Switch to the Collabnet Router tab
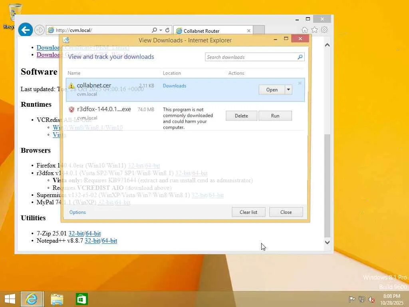The width and height of the screenshot is (409, 307). (213, 31)
